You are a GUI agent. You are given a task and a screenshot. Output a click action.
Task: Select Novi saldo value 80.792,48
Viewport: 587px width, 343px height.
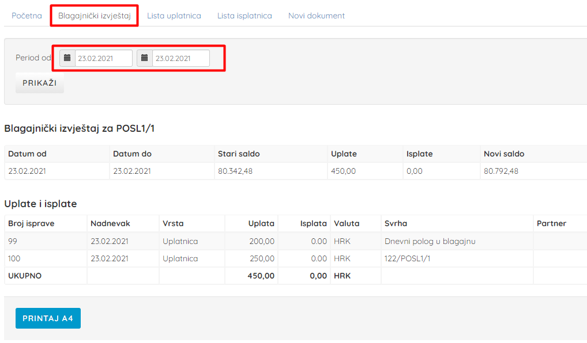point(501,171)
